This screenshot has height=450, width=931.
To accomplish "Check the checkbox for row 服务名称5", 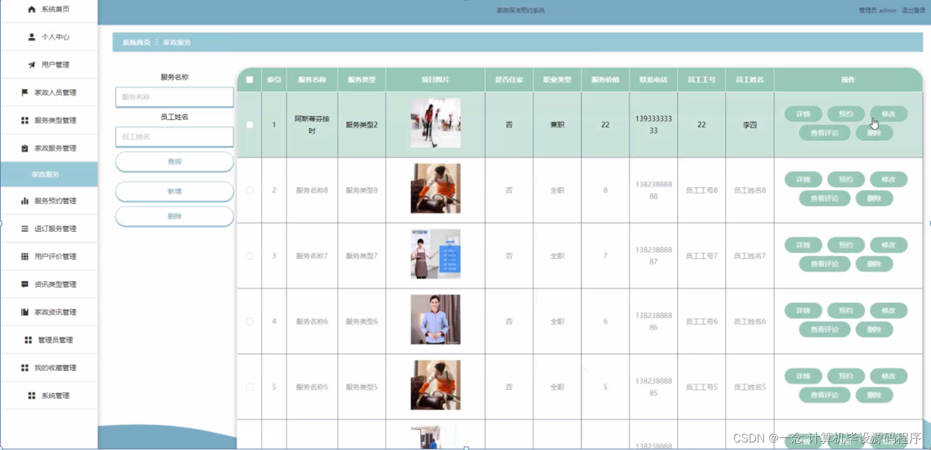I will [x=250, y=387].
